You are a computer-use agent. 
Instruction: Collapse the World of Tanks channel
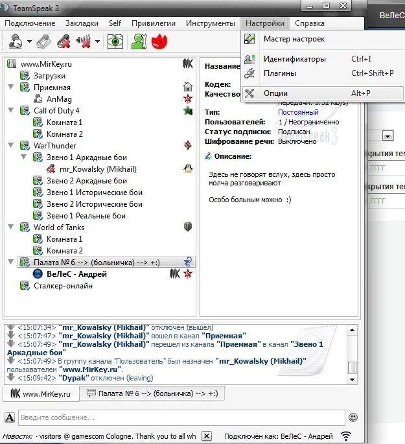[x=11, y=227]
